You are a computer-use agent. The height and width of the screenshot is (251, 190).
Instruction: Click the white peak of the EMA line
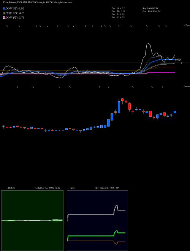(149, 44)
